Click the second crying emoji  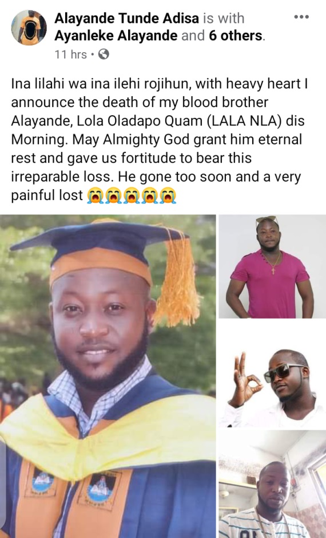(113, 195)
